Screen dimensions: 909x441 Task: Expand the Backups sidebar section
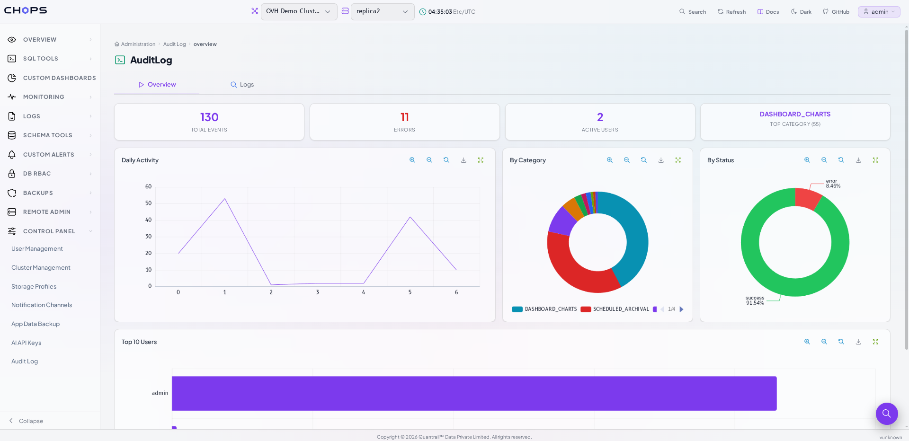click(x=50, y=193)
